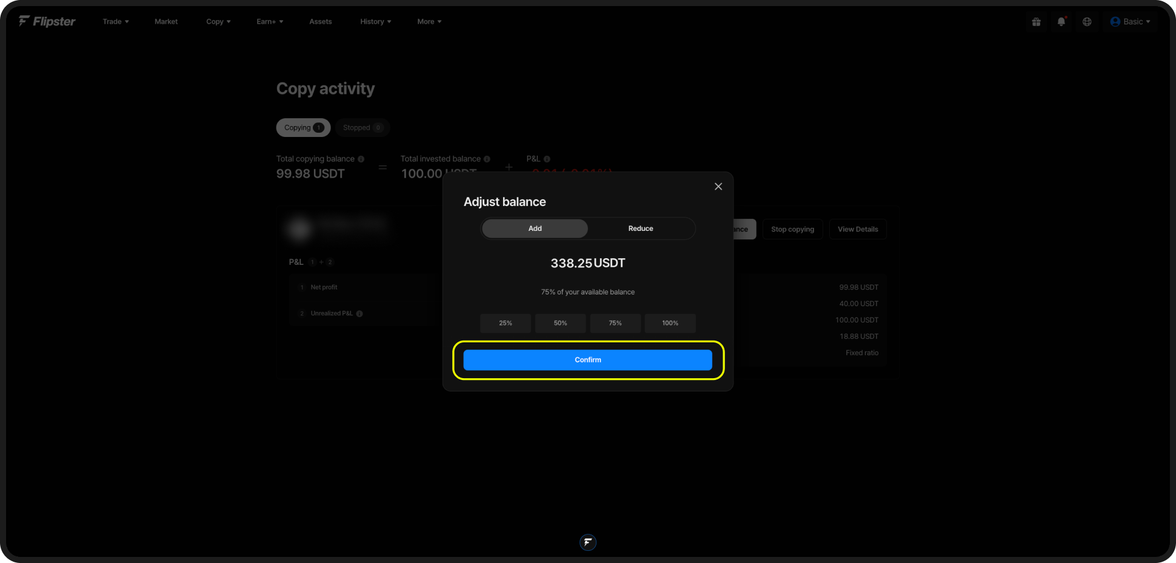Open the language globe icon
1176x563 pixels.
click(1087, 22)
